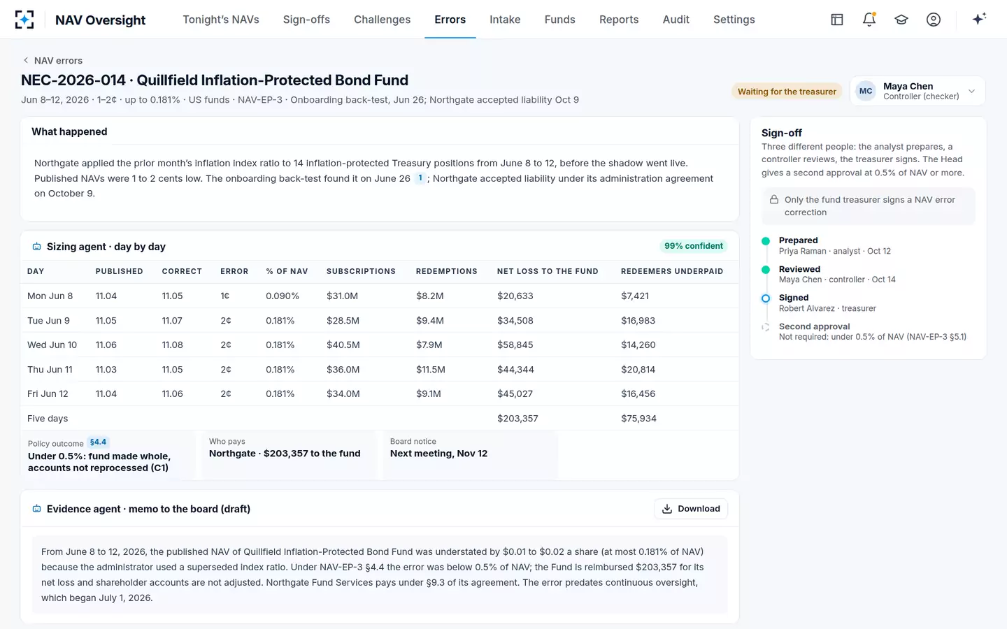Click the Waiting for the treasurer badge
The width and height of the screenshot is (1007, 629).
click(x=787, y=92)
